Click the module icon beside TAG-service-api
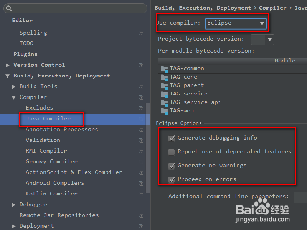Viewport: 307px width, 230px height. click(x=164, y=102)
